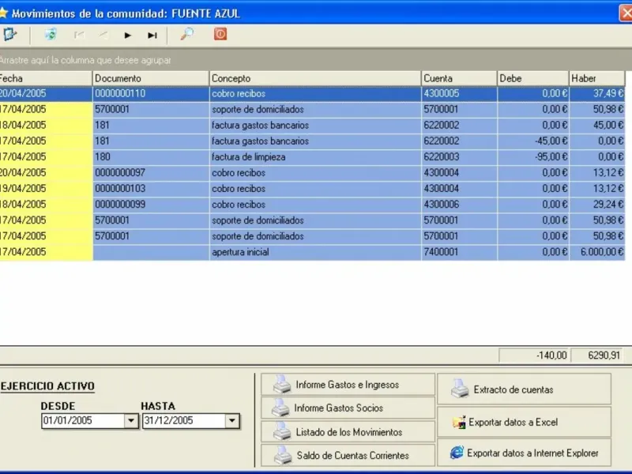Select the factura de limpieza row
The image size is (632, 474).
[x=314, y=157]
